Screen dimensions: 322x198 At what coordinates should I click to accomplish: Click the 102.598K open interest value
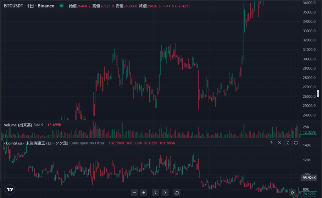point(116,143)
